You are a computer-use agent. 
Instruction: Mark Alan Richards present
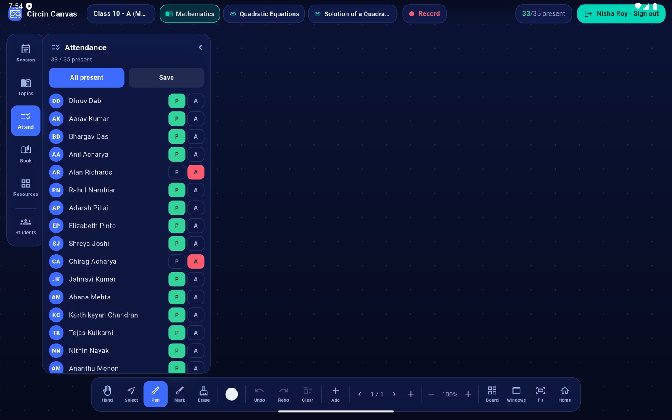click(177, 172)
